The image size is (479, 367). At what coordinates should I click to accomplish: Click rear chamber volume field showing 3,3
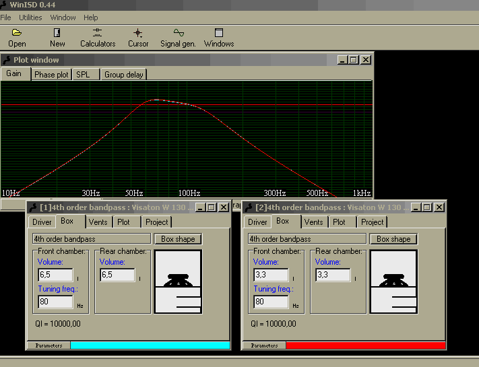tap(333, 275)
